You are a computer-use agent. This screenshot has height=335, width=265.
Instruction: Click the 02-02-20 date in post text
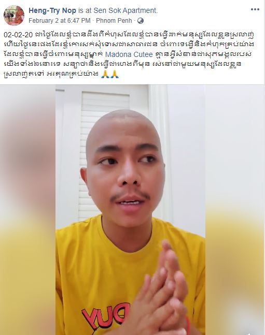pos(18,35)
